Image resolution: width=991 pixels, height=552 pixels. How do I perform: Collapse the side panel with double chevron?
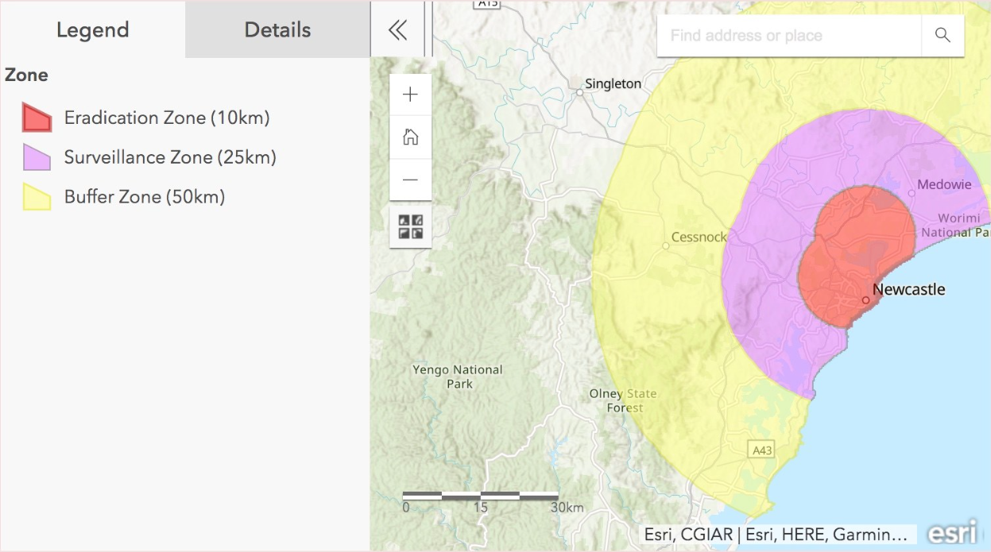pos(397,30)
